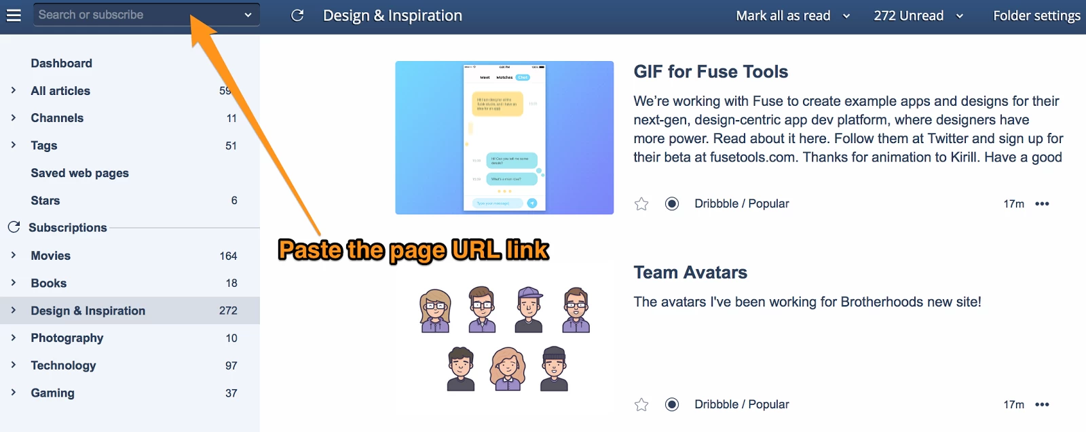The height and width of the screenshot is (432, 1086).
Task: Expand the 272 Unread filter dropdown
Action: coord(960,16)
